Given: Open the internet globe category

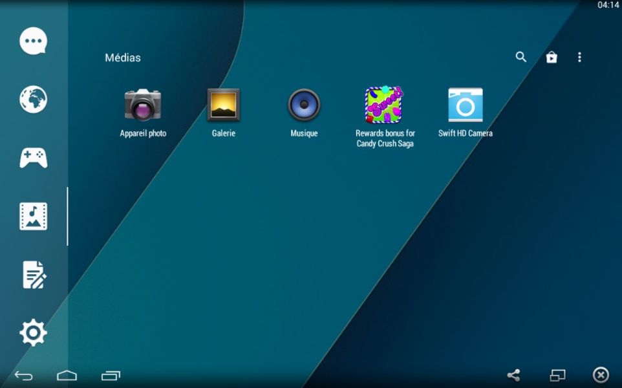Looking at the screenshot, I should 34,99.
